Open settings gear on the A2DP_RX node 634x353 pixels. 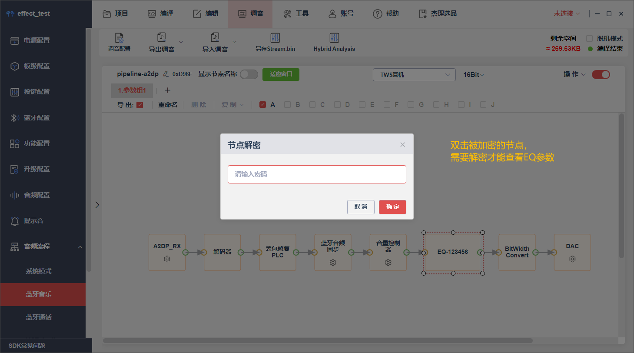(x=167, y=259)
